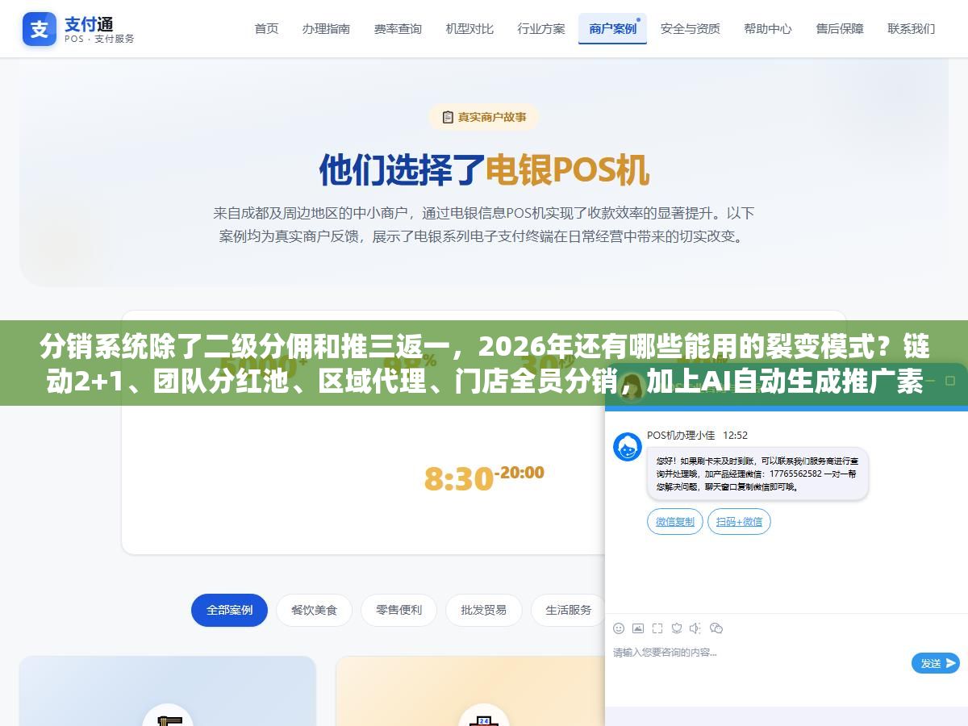Open the 办理指南 nav item
Screen dimensions: 968x726
(326, 28)
